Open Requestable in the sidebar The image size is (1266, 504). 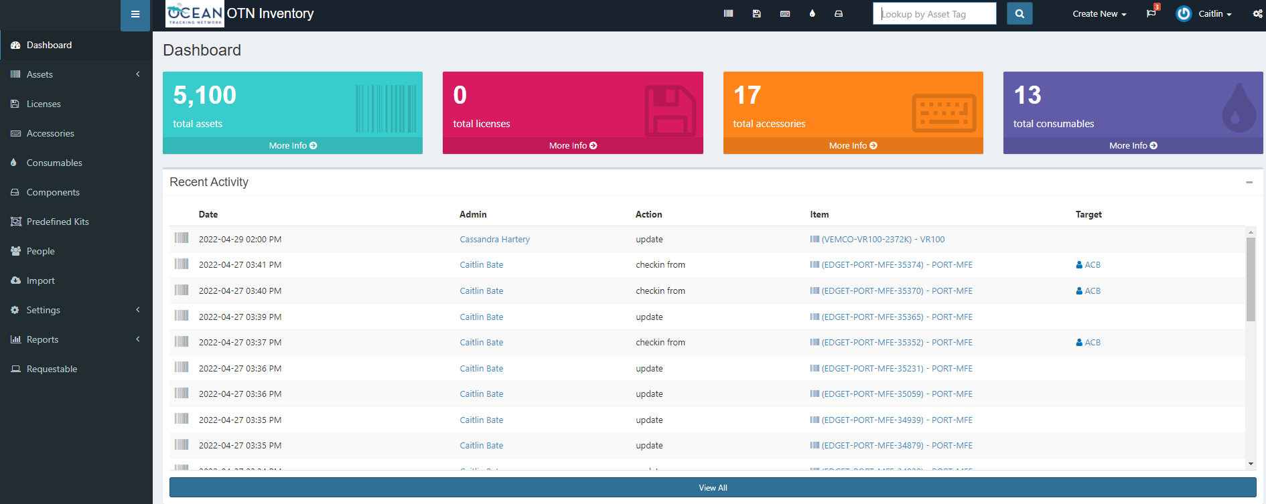[x=76, y=369]
